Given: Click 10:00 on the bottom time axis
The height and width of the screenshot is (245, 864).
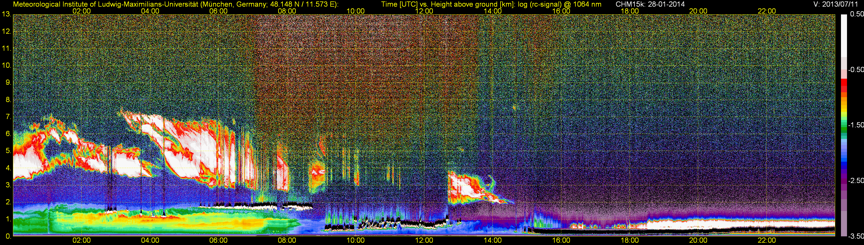Looking at the screenshot, I should pos(355,240).
